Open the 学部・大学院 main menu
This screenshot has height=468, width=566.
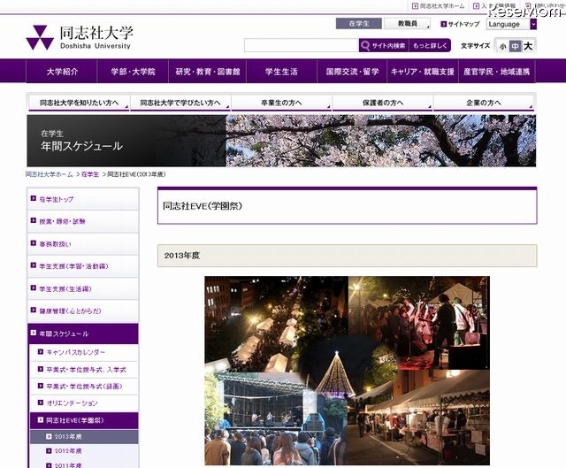[x=133, y=72]
